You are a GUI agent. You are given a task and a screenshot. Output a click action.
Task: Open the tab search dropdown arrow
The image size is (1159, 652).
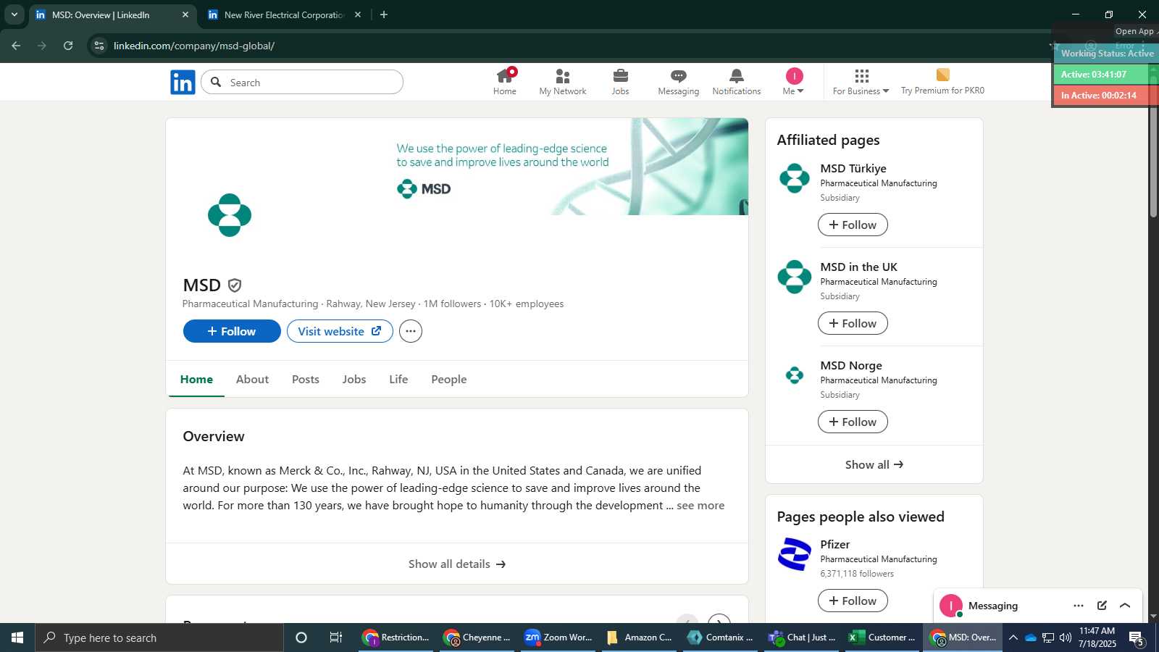(14, 14)
